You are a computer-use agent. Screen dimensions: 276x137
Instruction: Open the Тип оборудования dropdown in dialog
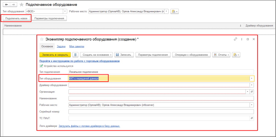pyautogui.click(x=252, y=79)
